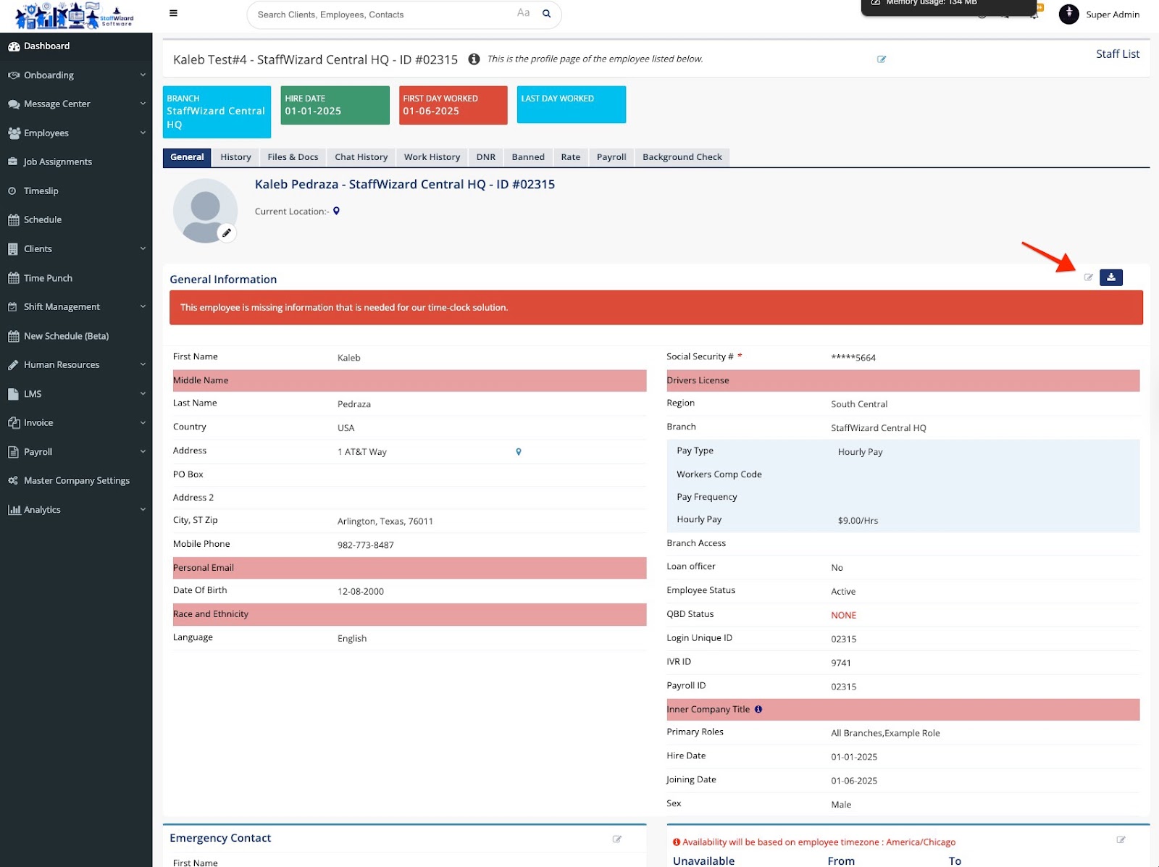Edit profile photo with pencil icon
The width and height of the screenshot is (1159, 867).
point(227,233)
